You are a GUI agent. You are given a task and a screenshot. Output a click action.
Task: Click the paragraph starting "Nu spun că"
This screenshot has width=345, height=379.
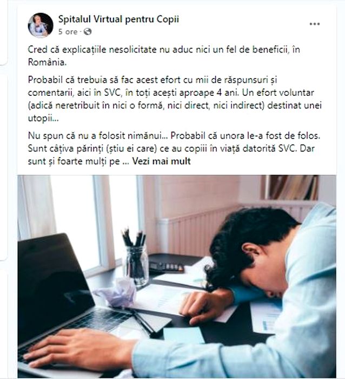(174, 148)
